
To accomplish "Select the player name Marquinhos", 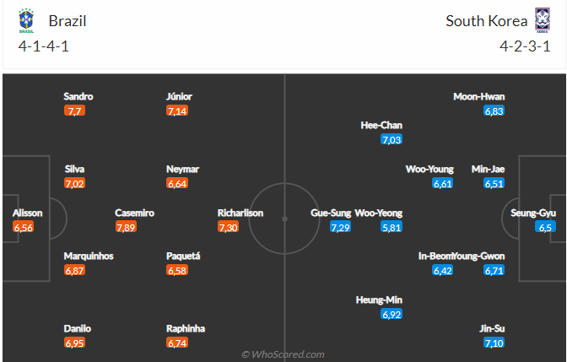I will [89, 256].
